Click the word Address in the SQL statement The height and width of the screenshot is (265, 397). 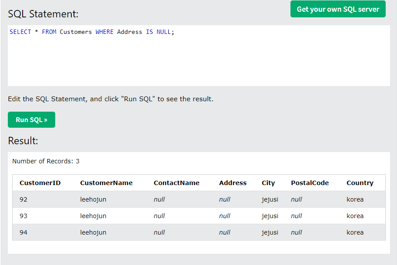pyautogui.click(x=130, y=32)
